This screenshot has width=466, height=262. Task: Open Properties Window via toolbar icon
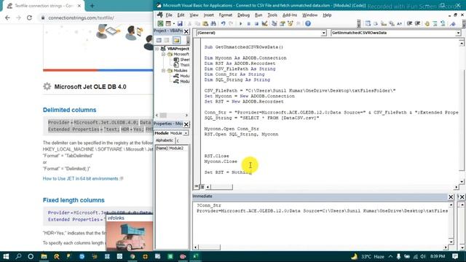point(283,23)
